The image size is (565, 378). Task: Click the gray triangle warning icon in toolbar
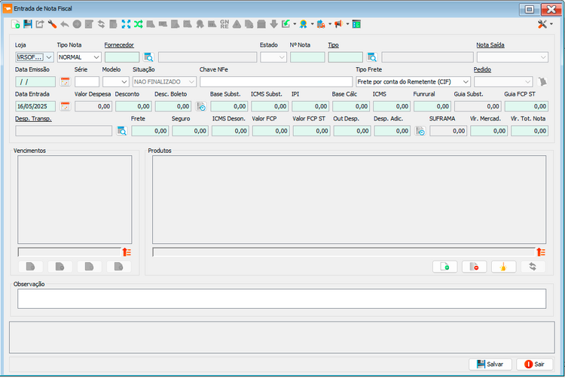(x=237, y=25)
